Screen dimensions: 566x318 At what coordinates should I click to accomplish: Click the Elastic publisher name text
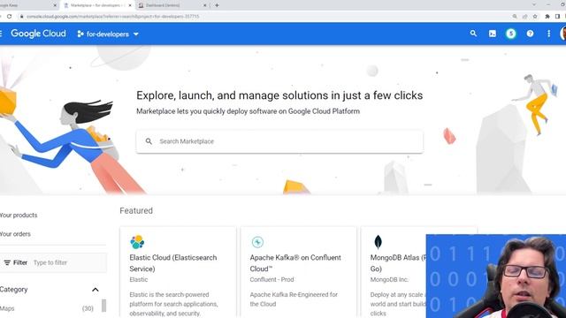point(139,279)
